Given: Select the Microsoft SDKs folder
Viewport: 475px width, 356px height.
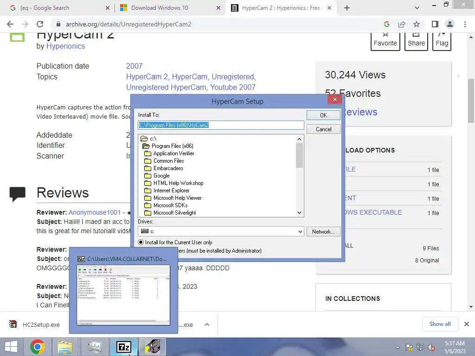Looking at the screenshot, I should click(166, 205).
